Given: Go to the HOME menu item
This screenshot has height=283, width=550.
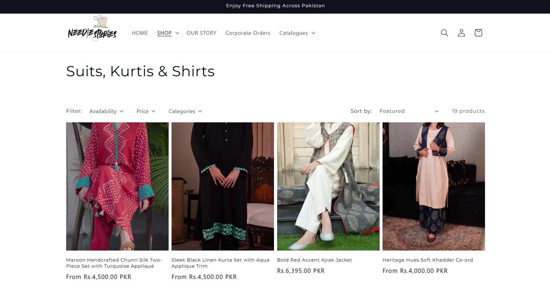Looking at the screenshot, I should point(140,33).
